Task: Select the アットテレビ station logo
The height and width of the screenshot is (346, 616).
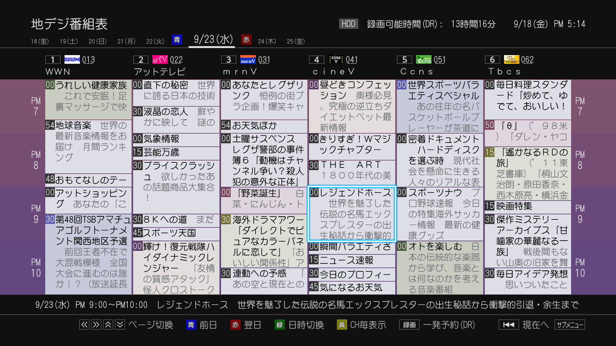Action: click(x=160, y=59)
